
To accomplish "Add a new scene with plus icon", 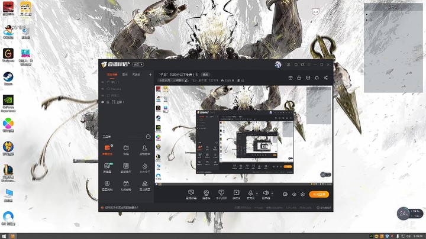I will 150,75.
